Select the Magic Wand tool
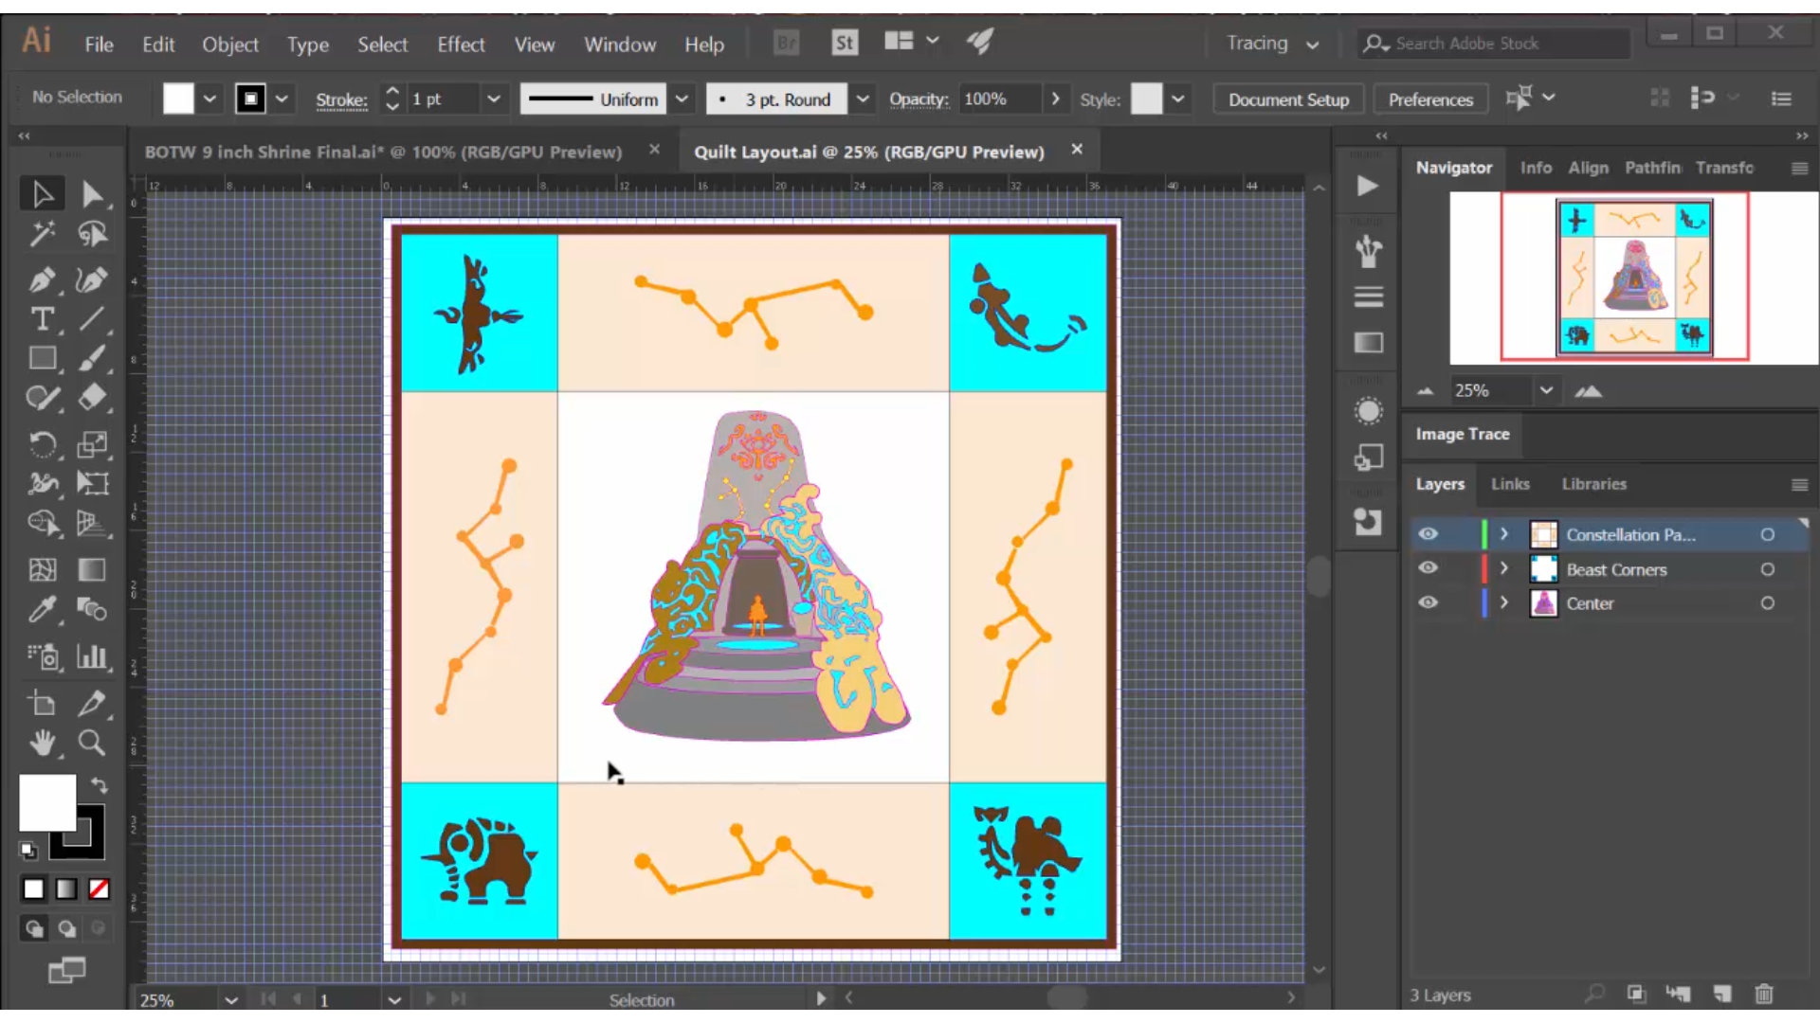This screenshot has height=1023, width=1820. click(x=43, y=233)
